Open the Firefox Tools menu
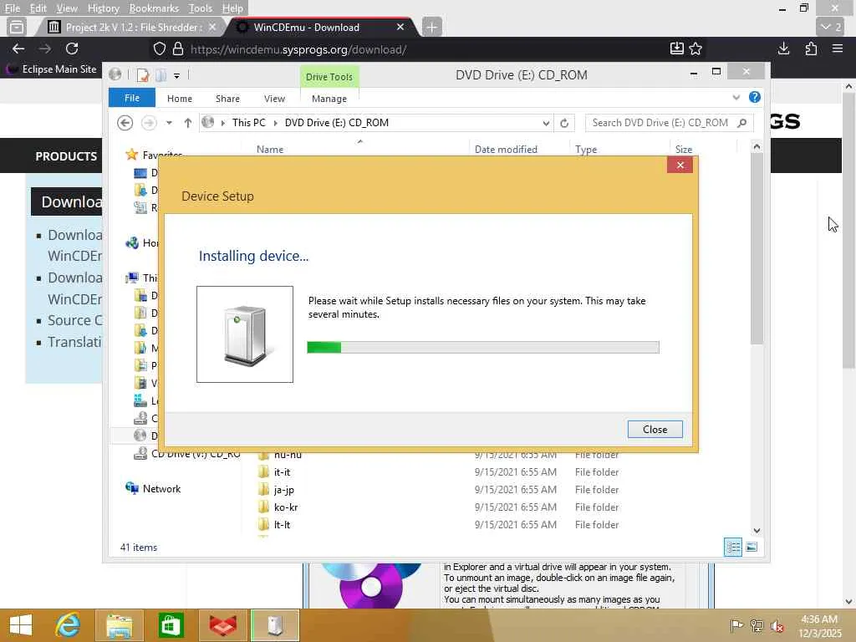Image resolution: width=856 pixels, height=642 pixels. coord(201,8)
